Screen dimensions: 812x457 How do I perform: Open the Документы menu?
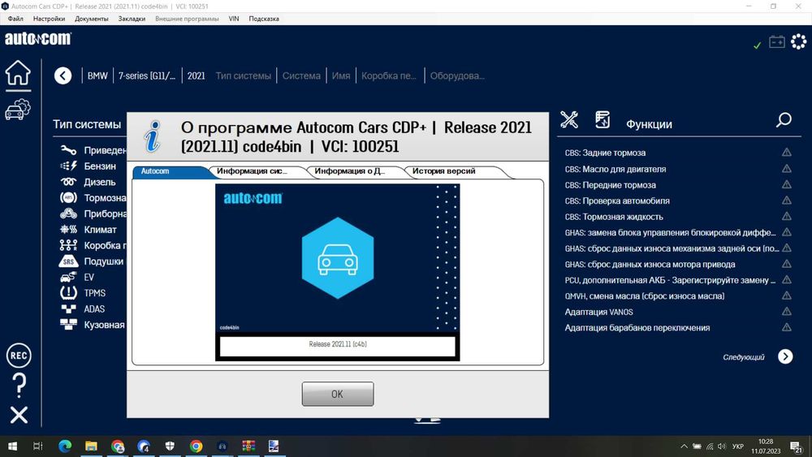[92, 19]
